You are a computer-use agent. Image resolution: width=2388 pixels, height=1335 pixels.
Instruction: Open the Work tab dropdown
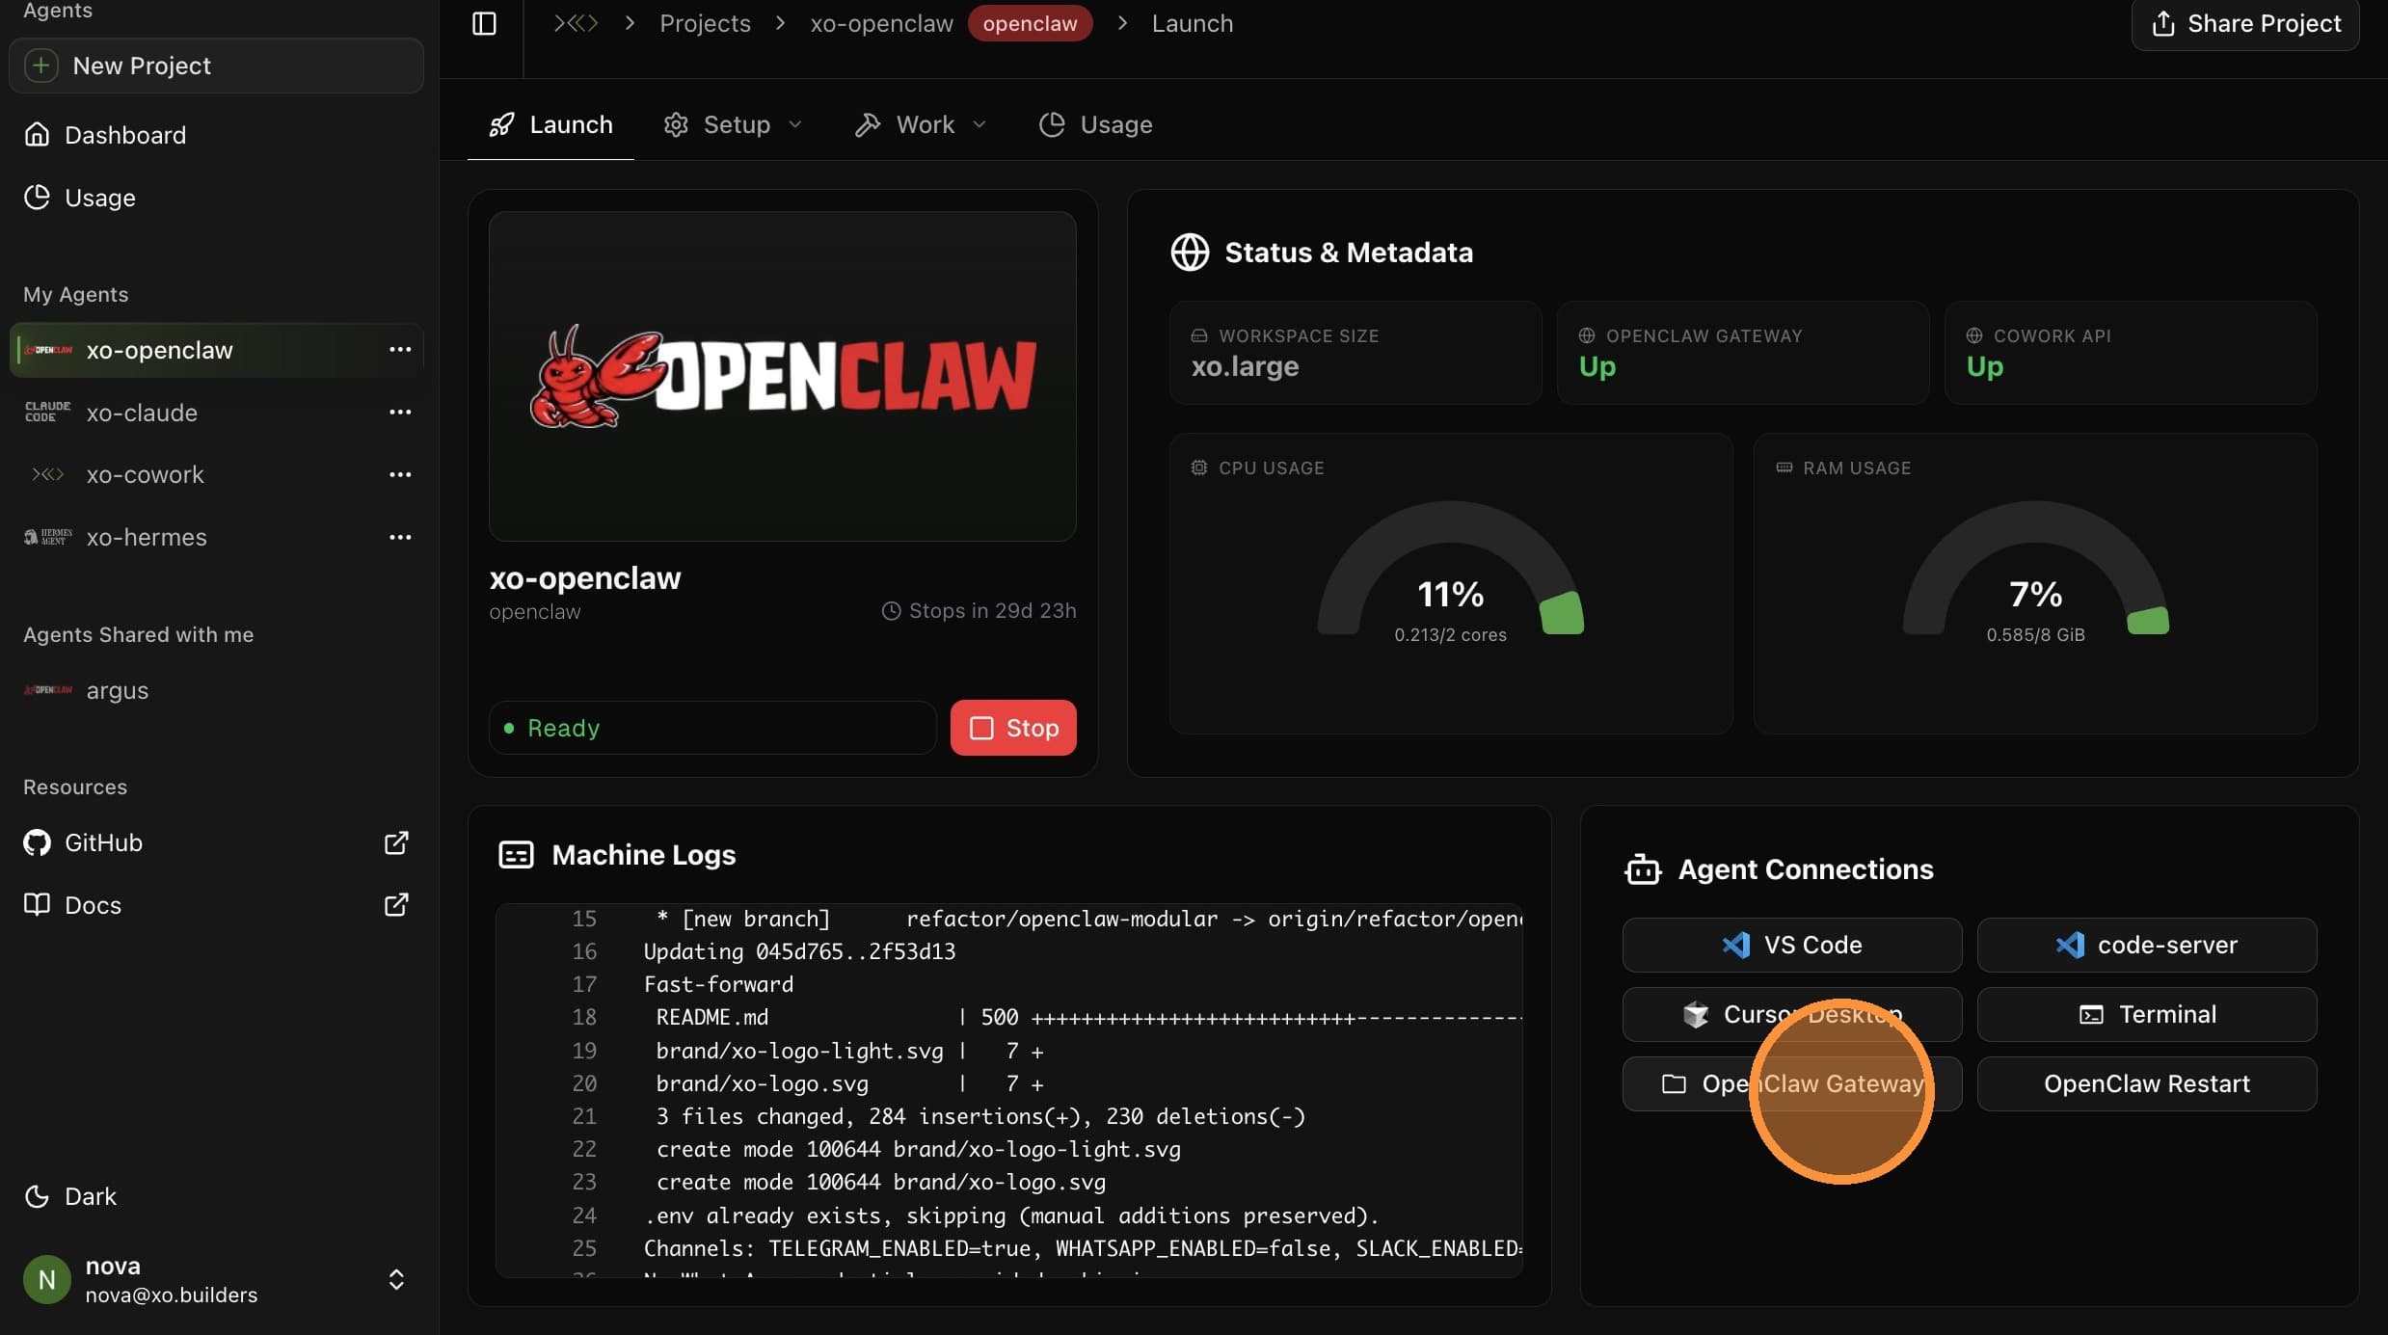tap(921, 124)
